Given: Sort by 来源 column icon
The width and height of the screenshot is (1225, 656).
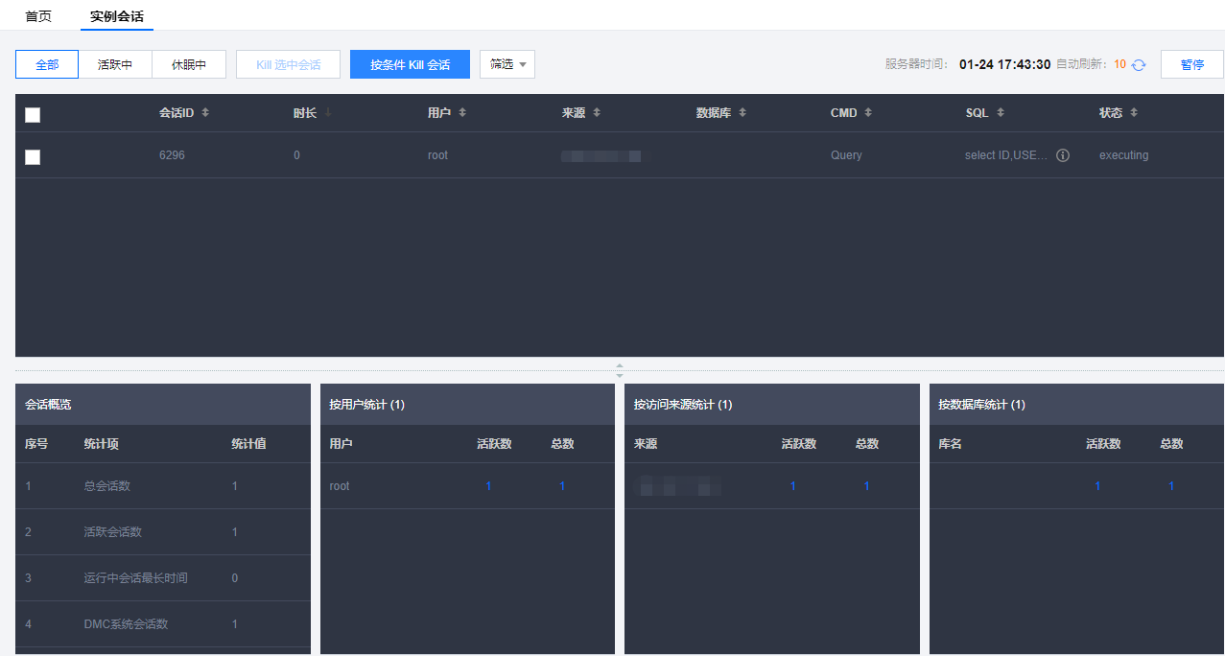Looking at the screenshot, I should 597,113.
